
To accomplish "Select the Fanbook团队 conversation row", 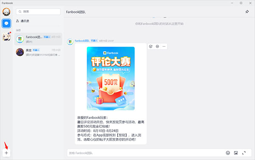I will click(x=38, y=39).
